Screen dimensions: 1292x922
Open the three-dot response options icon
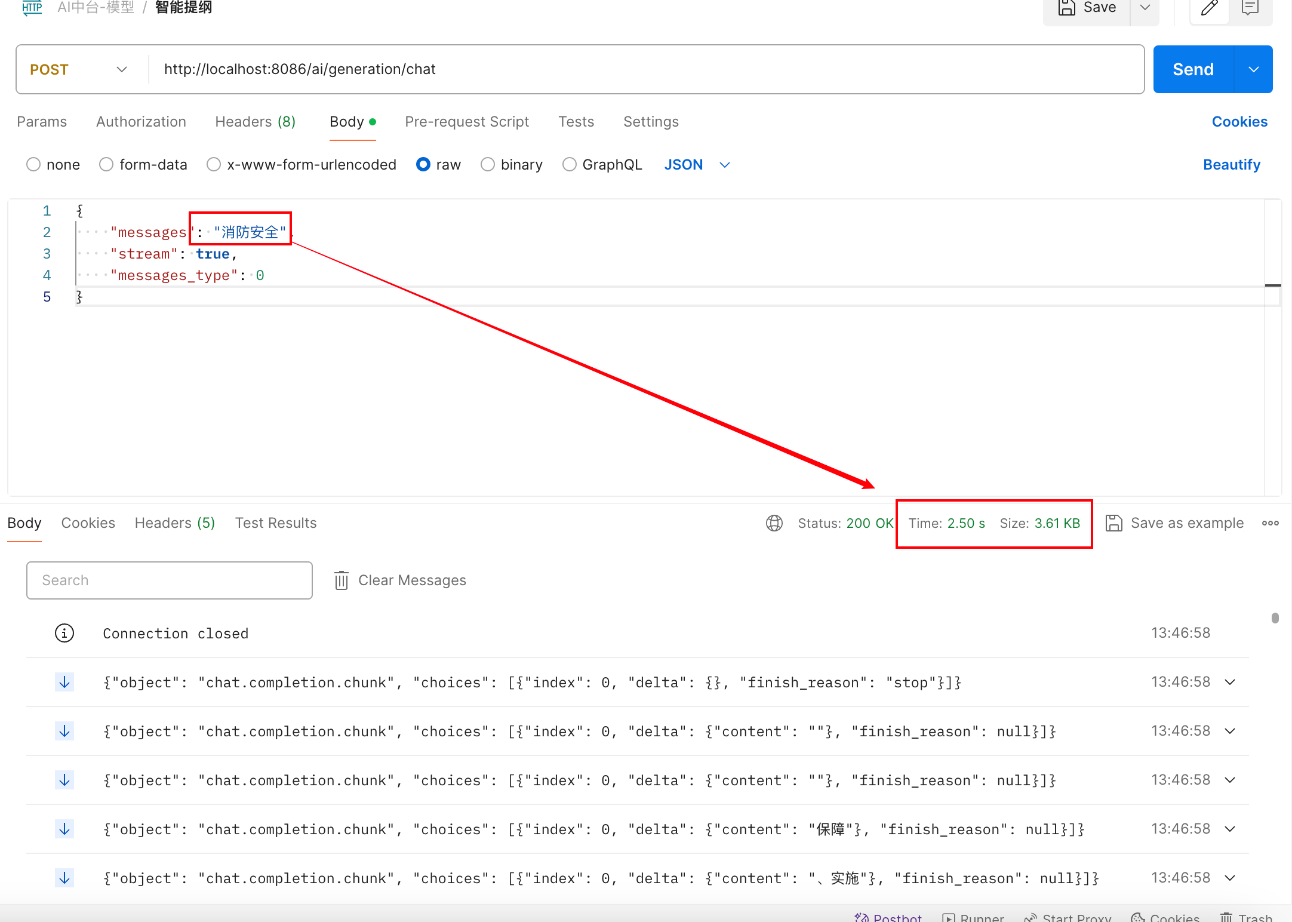[1270, 523]
